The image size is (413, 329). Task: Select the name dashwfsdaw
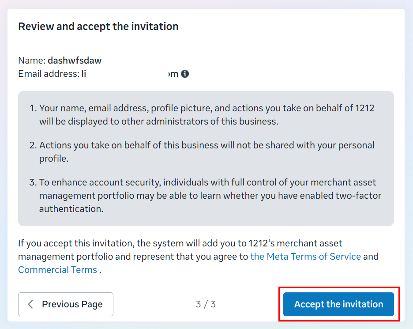[x=75, y=61]
